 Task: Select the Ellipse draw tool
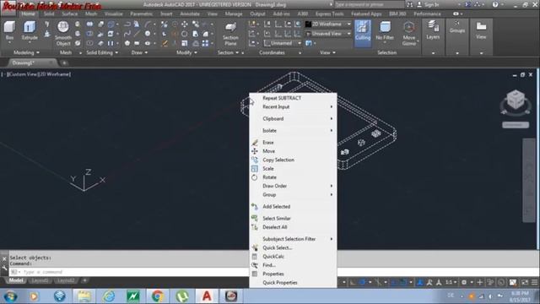(x=148, y=43)
